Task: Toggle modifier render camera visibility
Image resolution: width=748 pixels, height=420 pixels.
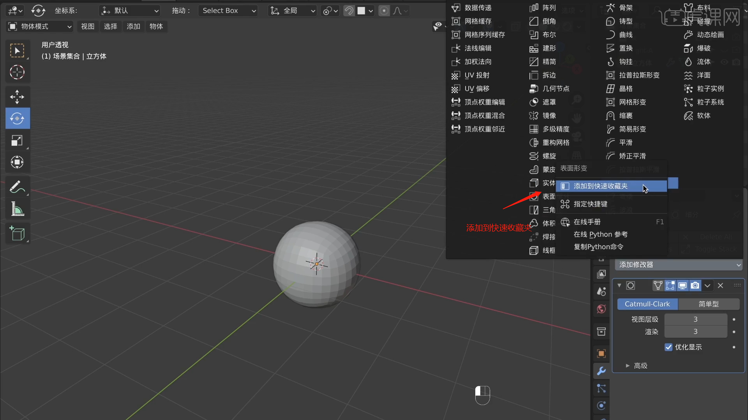Action: [695, 286]
